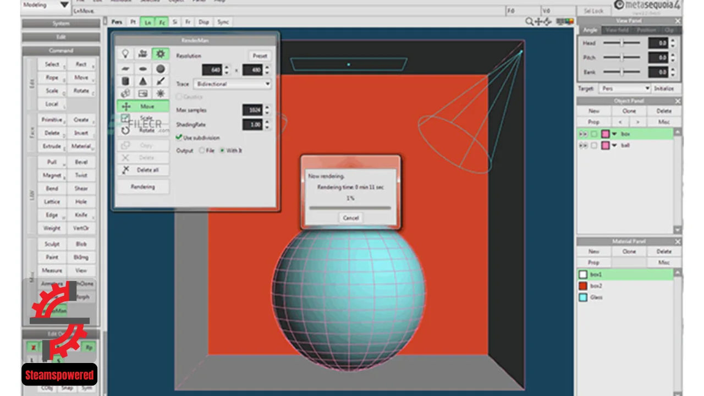Close the Object Panel
Image resolution: width=704 pixels, height=396 pixels.
click(678, 101)
